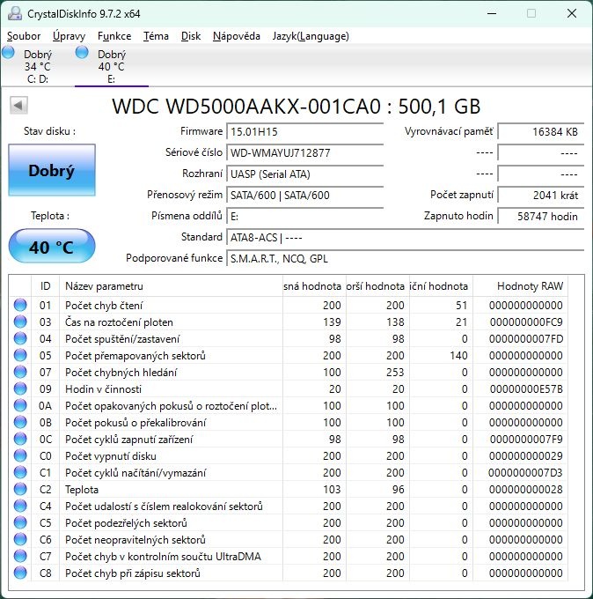Image resolution: width=593 pixels, height=599 pixels.
Task: Click the Přenosový režim field SATA/600
Action: coord(305,196)
